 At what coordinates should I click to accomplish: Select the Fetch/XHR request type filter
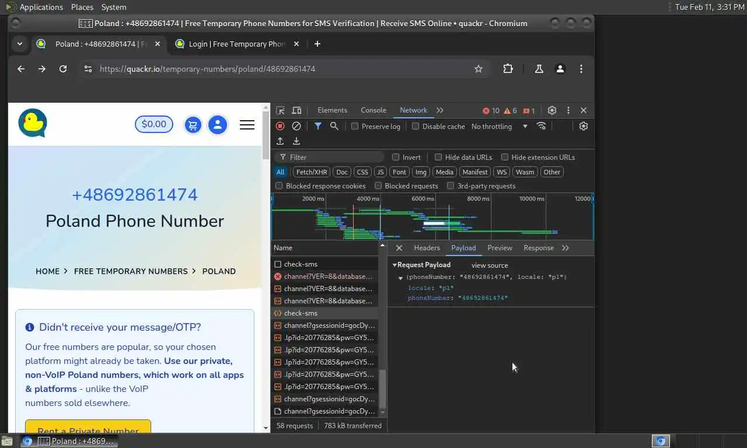312,172
